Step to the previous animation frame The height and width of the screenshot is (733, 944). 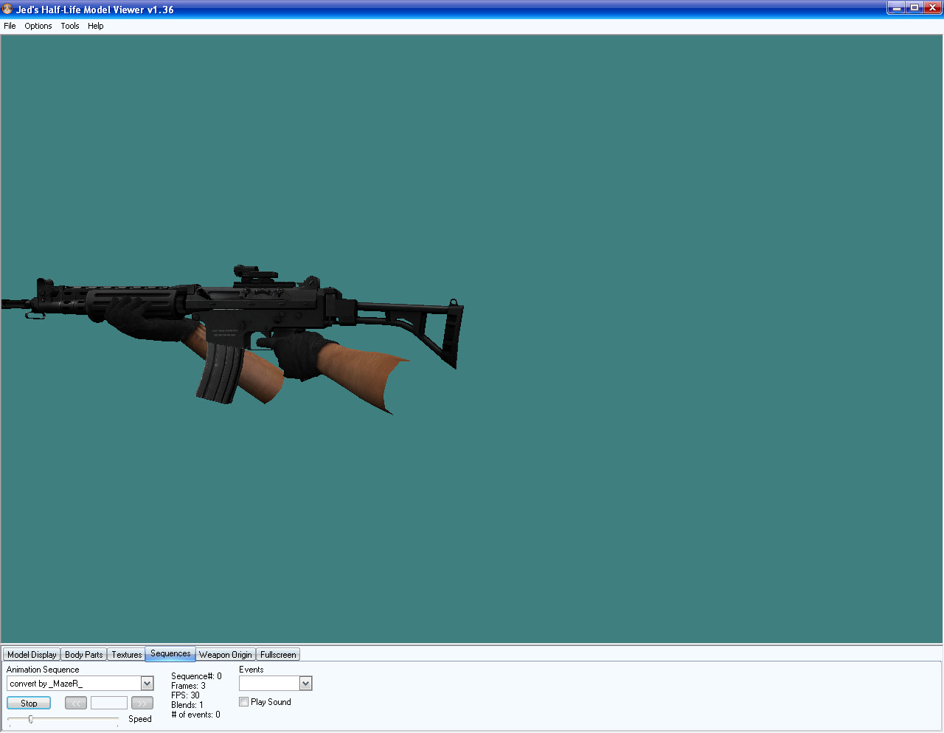point(75,704)
